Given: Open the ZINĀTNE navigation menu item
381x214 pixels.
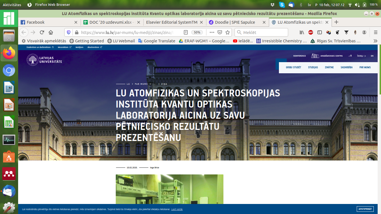Looking at the screenshot, I should click(329, 67).
